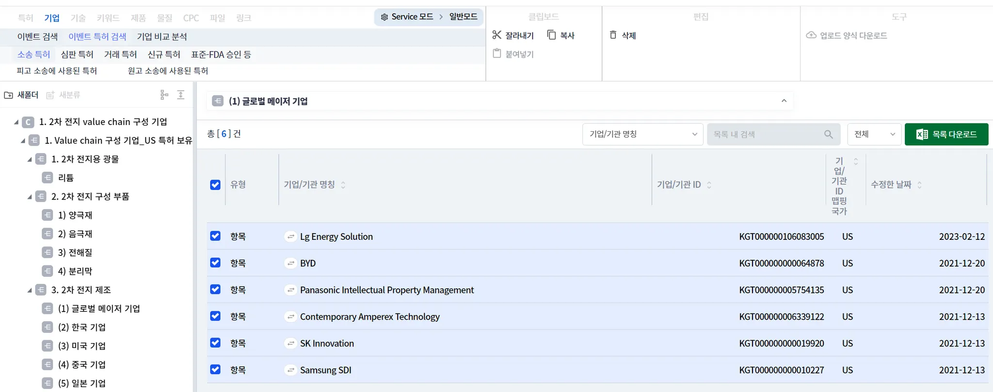The image size is (993, 392).
Task: Toggle the select-all header checkbox
Action: point(215,185)
